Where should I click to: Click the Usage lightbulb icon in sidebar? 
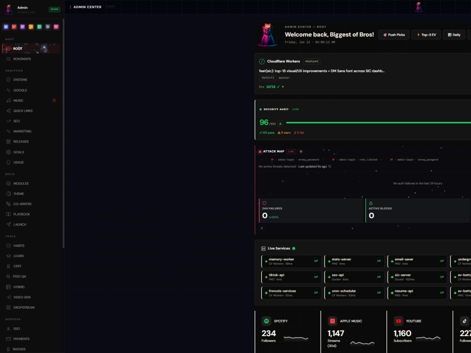point(8,162)
